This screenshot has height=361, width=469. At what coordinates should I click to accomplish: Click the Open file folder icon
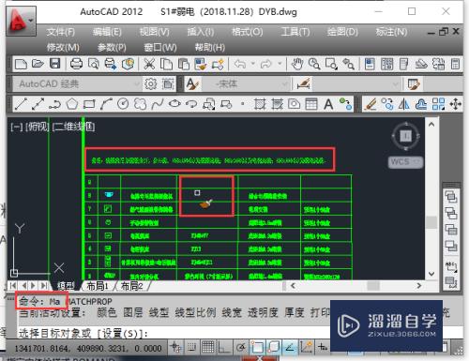click(38, 64)
